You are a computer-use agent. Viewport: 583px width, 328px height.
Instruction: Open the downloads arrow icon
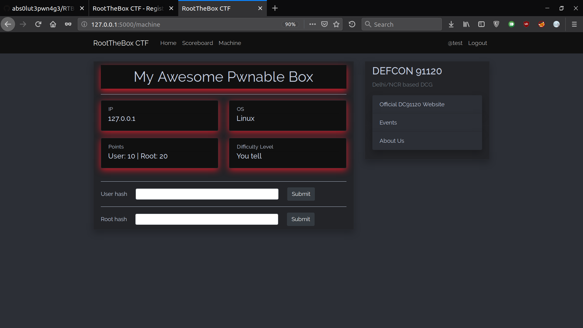(x=451, y=24)
